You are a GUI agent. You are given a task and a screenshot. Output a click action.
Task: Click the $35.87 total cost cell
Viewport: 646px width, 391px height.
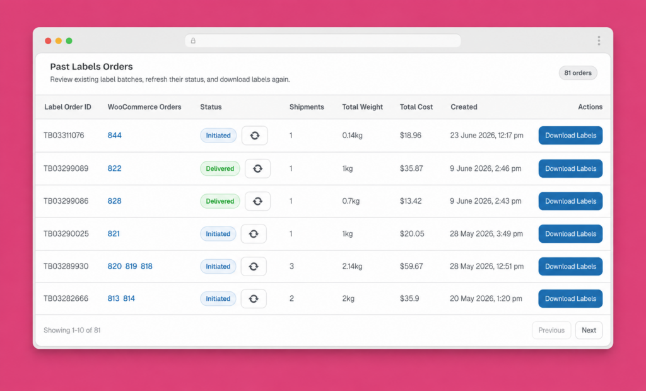click(411, 168)
